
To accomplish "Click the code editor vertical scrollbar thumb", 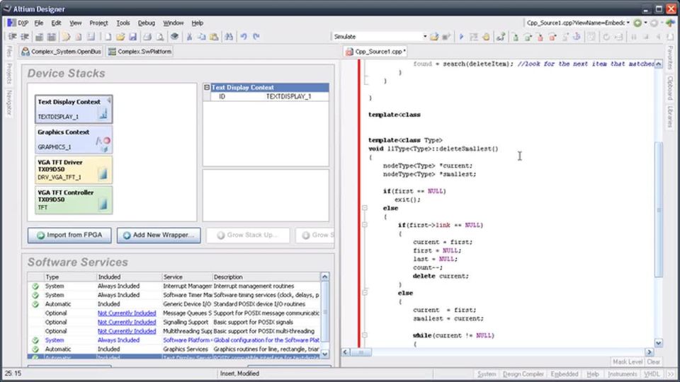I will coord(659,209).
